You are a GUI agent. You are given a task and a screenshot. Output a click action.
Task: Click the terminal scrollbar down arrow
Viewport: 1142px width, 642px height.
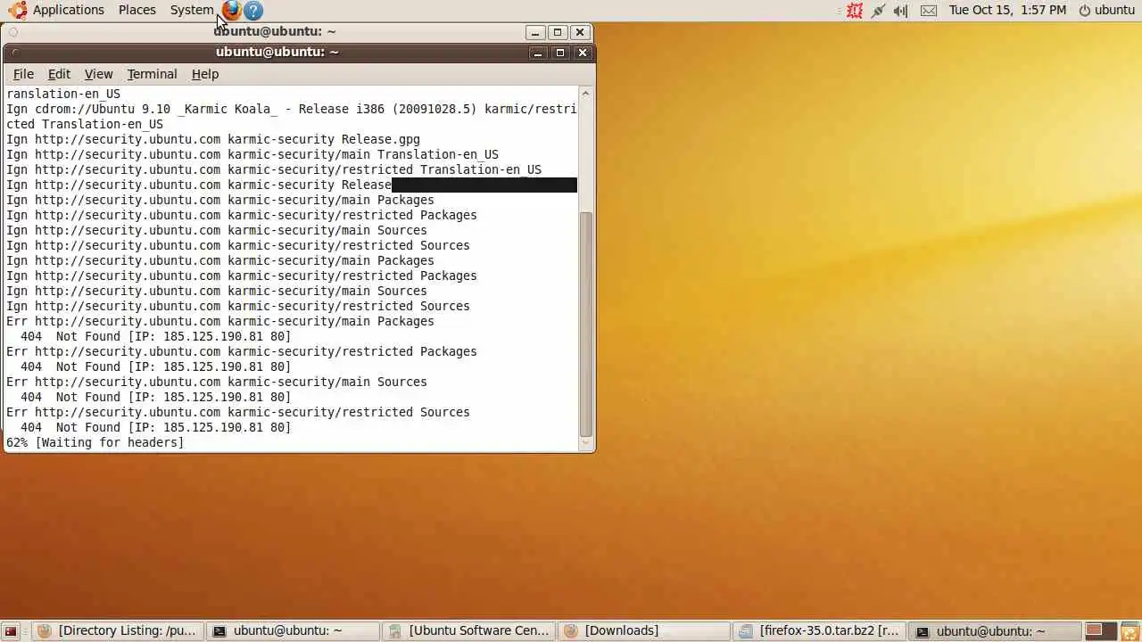pyautogui.click(x=586, y=443)
